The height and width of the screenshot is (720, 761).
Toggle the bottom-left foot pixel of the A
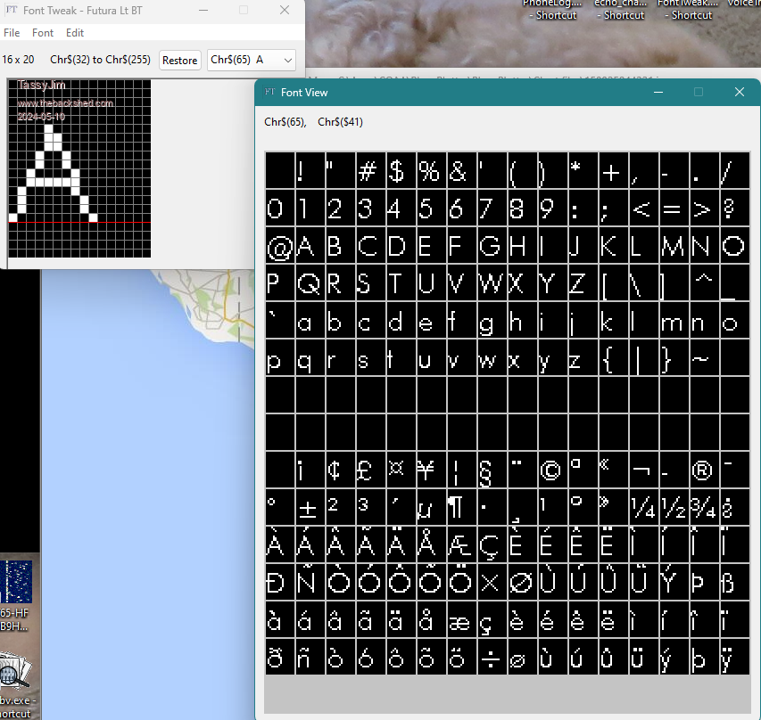pos(12,217)
